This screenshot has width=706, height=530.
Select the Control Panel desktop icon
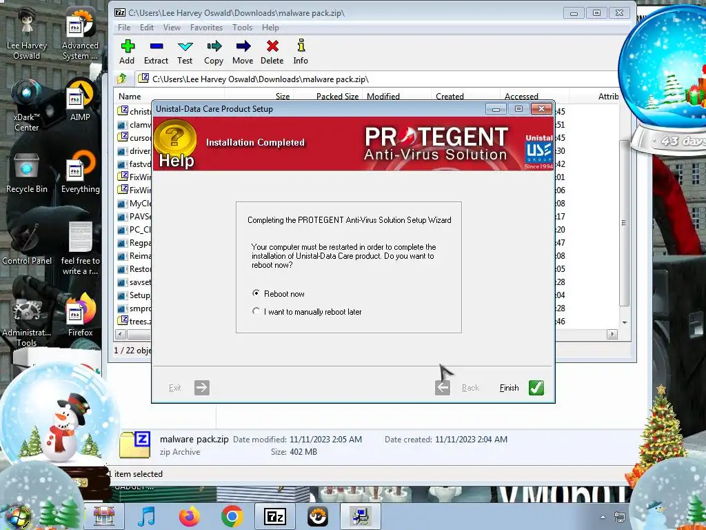click(x=27, y=244)
